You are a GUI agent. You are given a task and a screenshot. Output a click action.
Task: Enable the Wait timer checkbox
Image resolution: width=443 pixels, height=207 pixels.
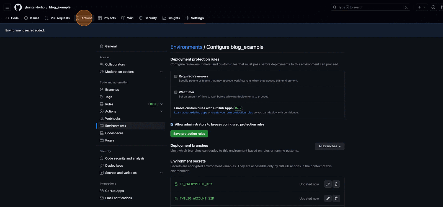coord(176,92)
